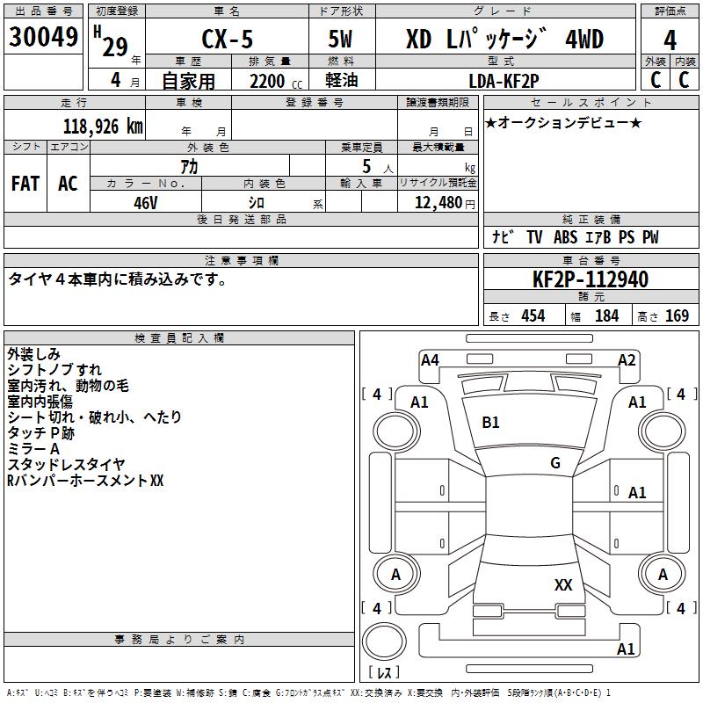This screenshot has width=703, height=703.
Task: Select note ミラーＡ
Action: tap(33, 448)
